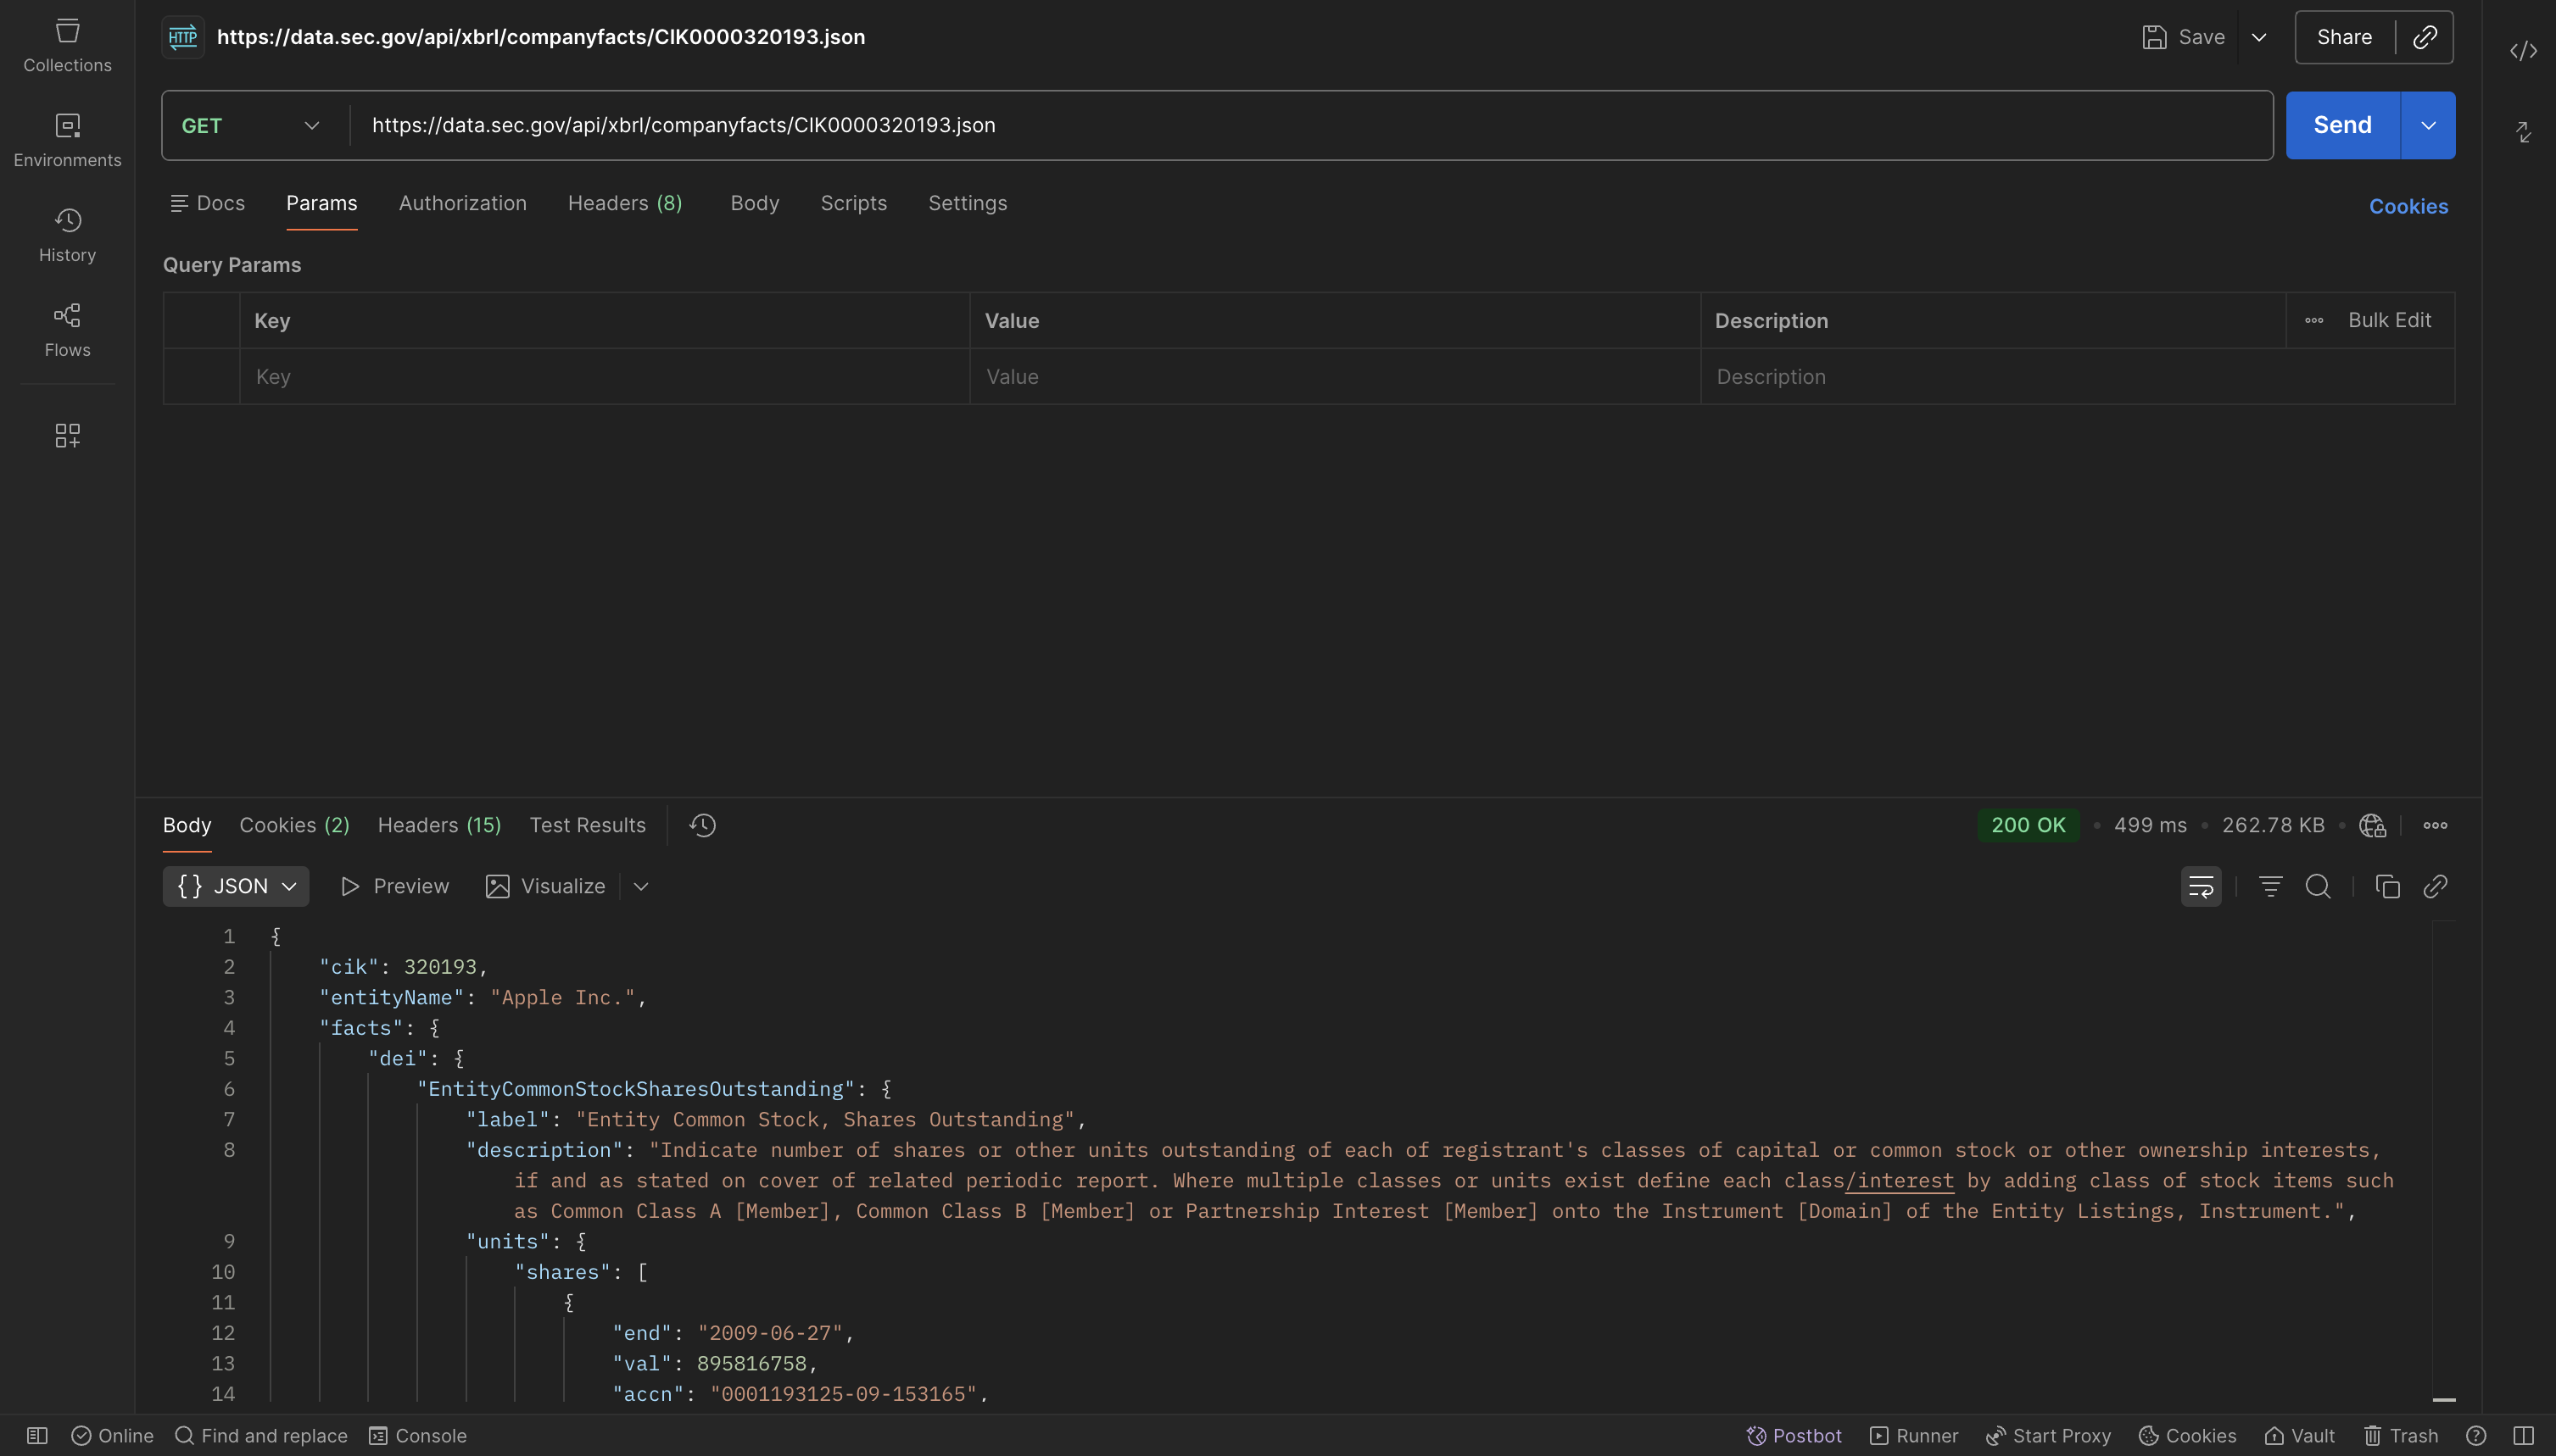Select the Params tab

click(321, 203)
